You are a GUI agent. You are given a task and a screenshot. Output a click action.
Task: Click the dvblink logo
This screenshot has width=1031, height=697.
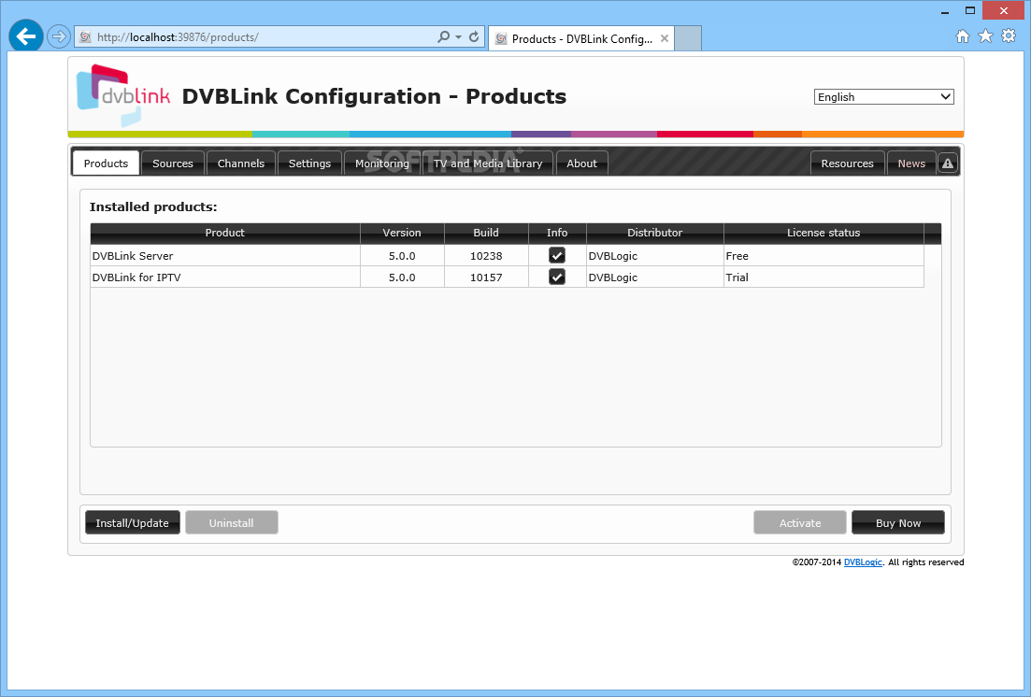tap(123, 95)
